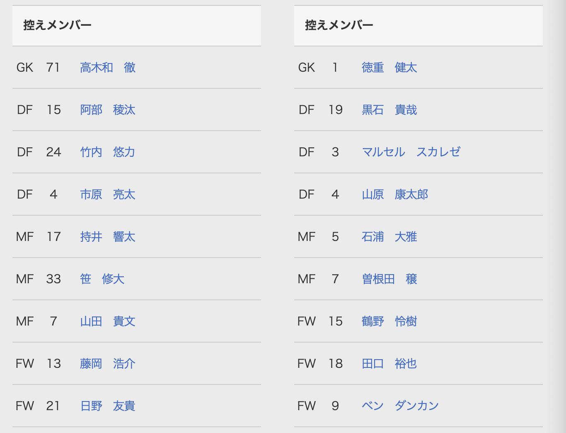Click the 笹 修大 link

tap(102, 279)
